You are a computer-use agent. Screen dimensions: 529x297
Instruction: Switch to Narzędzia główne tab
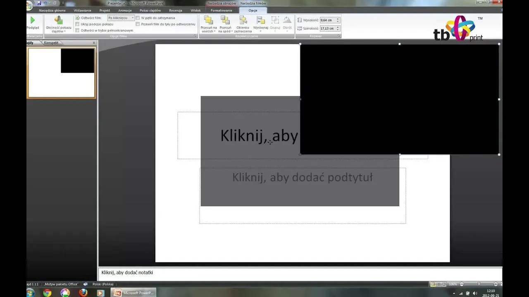pyautogui.click(x=52, y=10)
